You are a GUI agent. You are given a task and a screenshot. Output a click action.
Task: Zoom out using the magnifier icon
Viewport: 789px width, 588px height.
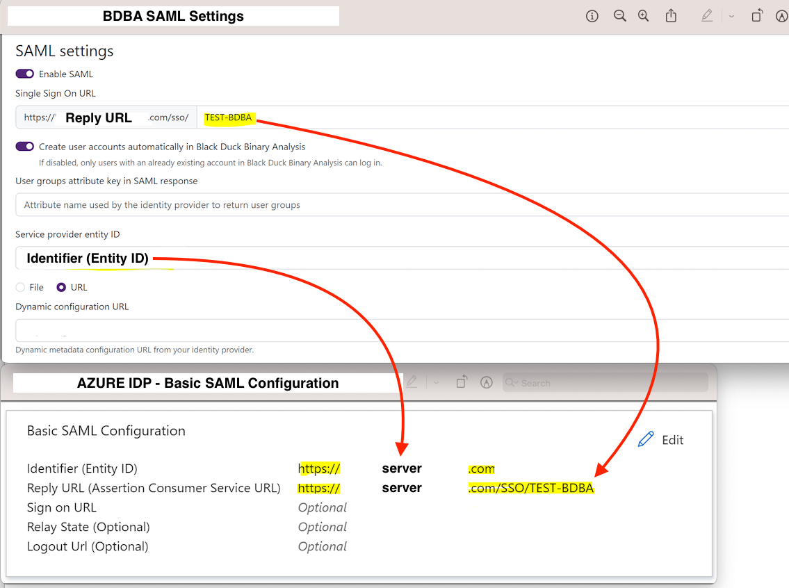[619, 15]
